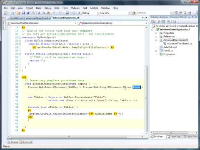
Task: Close the active AdvancedTransform1.tt document tab
Action: coord(146,17)
